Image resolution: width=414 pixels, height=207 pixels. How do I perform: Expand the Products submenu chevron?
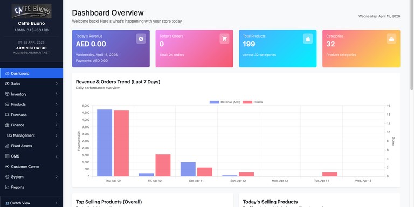[57, 104]
